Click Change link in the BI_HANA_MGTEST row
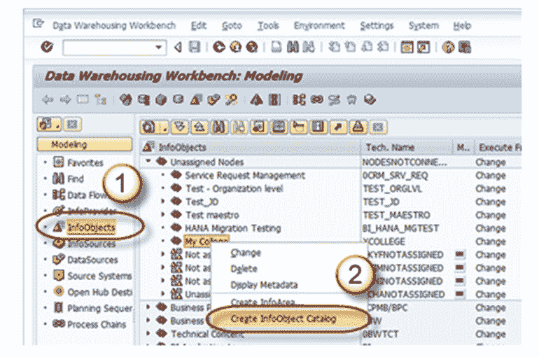Image resolution: width=539 pixels, height=357 pixels. (491, 228)
